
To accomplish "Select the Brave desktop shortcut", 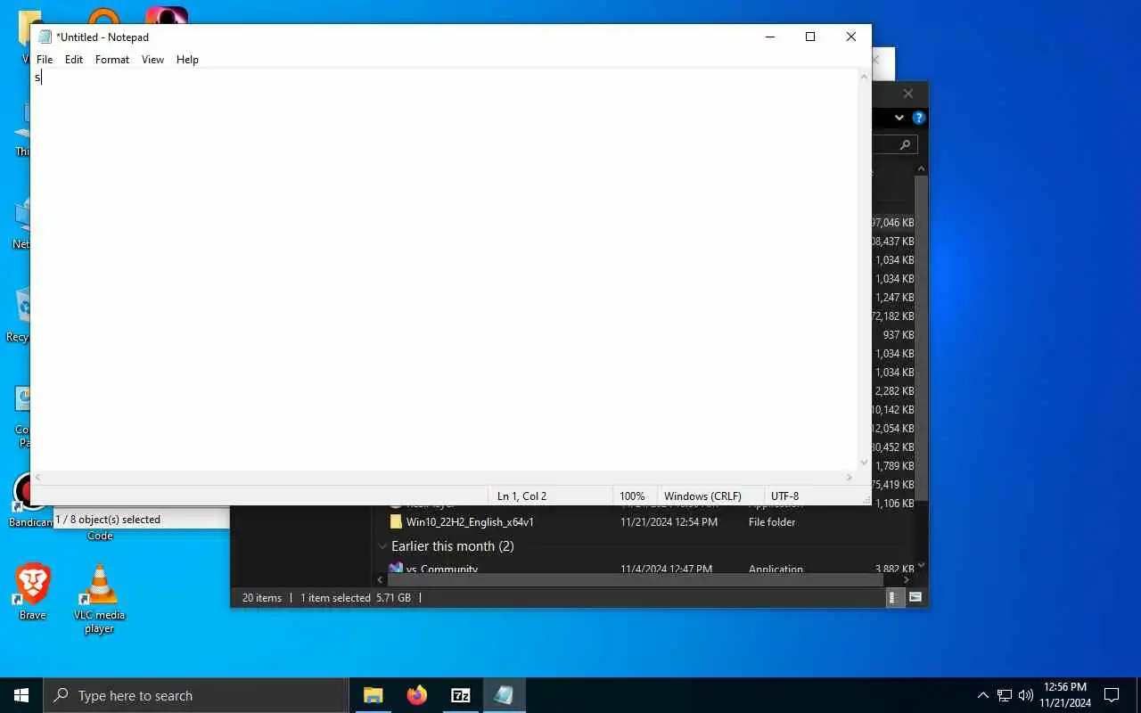I will tap(33, 592).
